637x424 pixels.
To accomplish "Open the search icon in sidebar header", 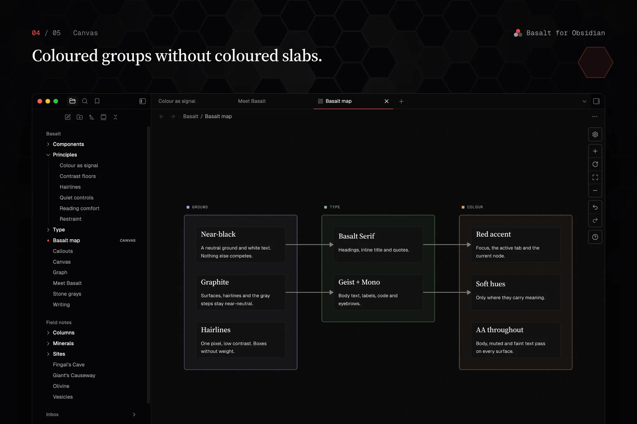I will 85,101.
